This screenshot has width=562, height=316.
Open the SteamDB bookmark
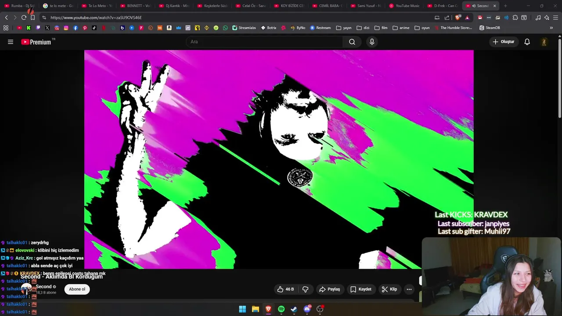[490, 28]
